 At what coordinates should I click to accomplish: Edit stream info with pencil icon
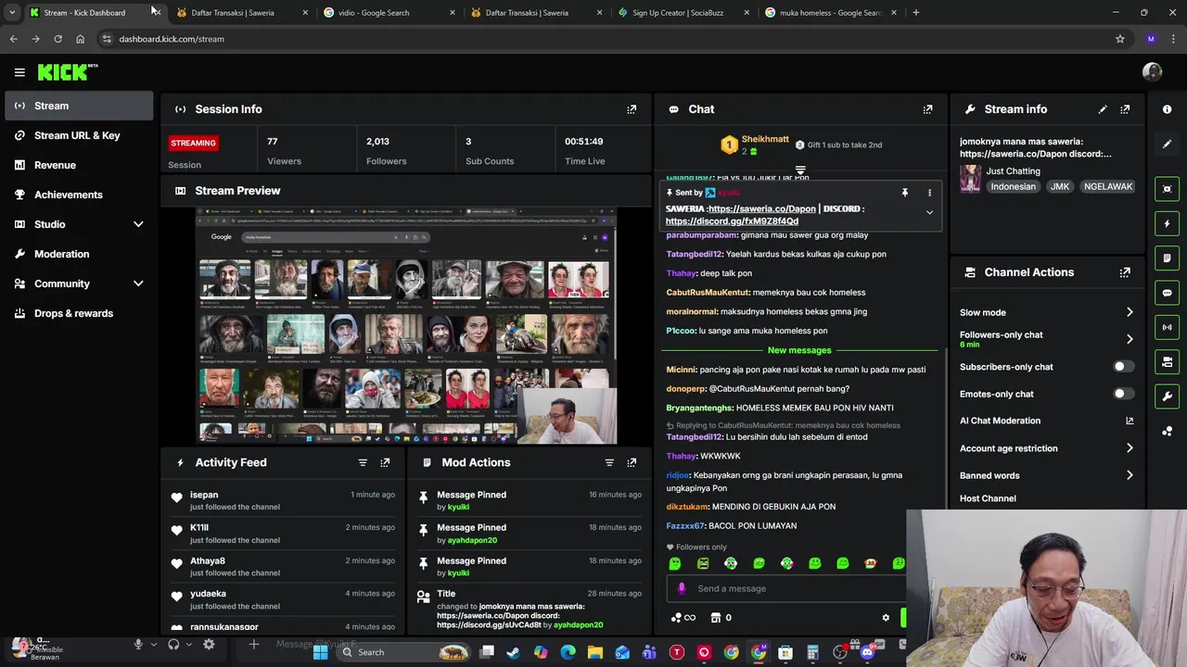click(1103, 109)
